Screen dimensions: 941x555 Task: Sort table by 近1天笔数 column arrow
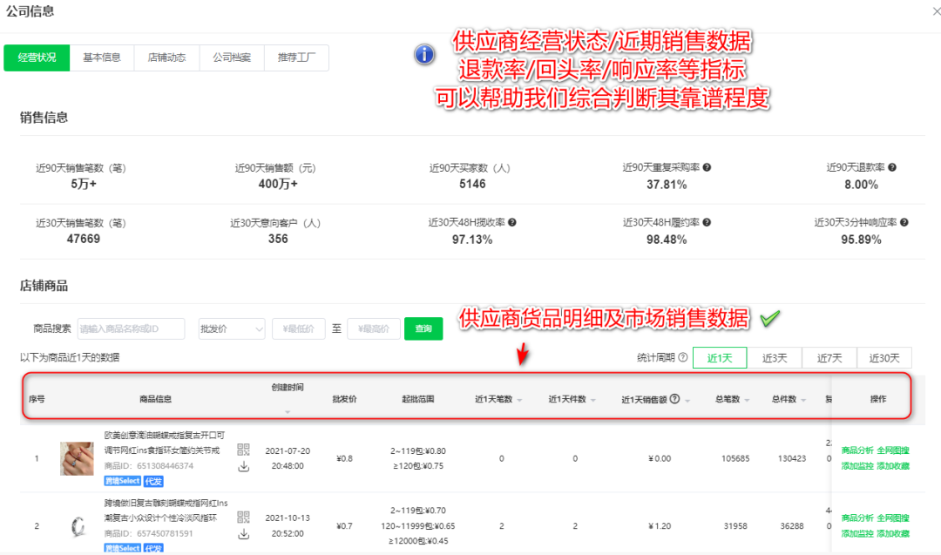(x=519, y=400)
